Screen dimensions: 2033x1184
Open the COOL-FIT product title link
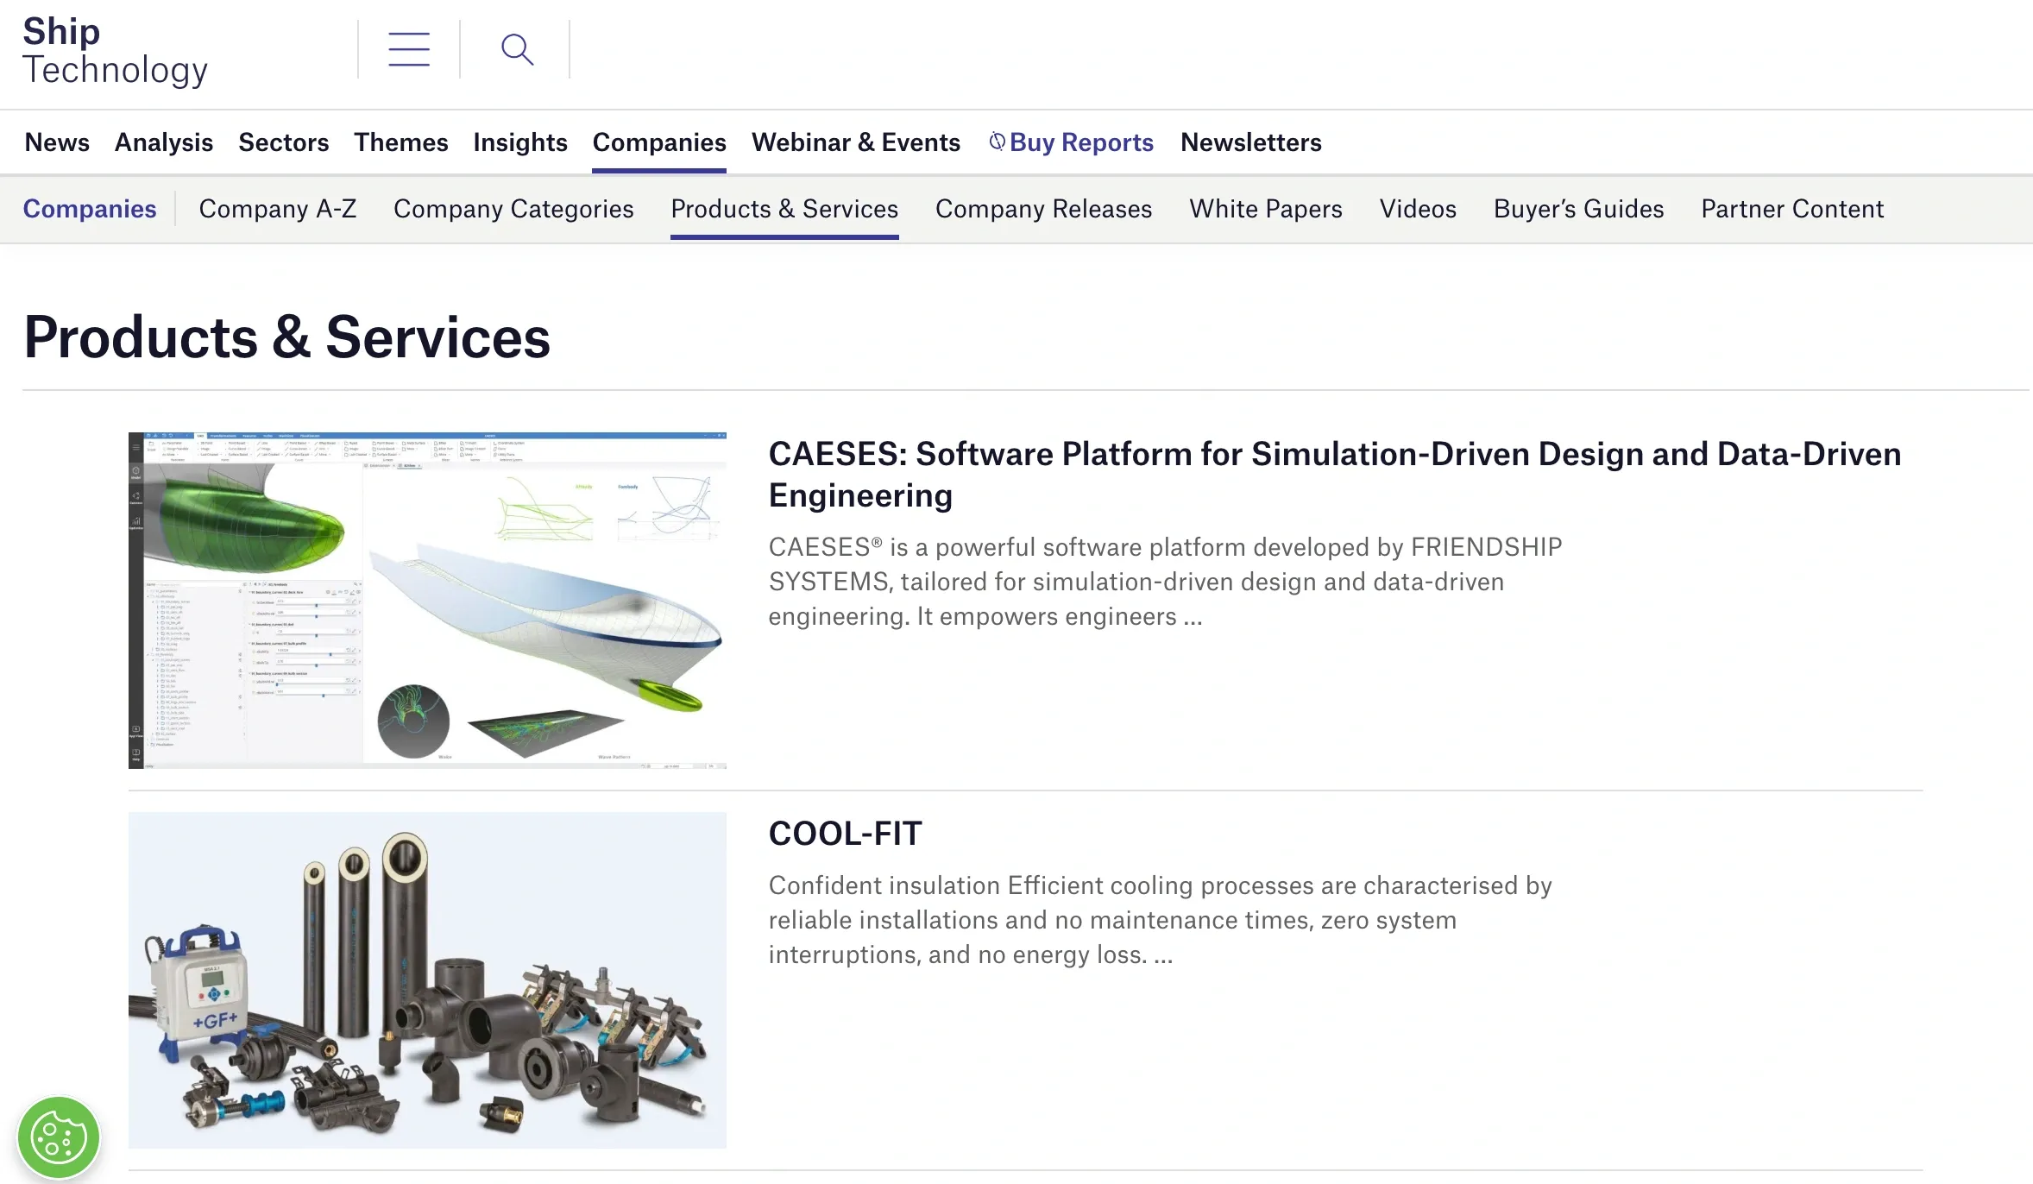click(845, 834)
